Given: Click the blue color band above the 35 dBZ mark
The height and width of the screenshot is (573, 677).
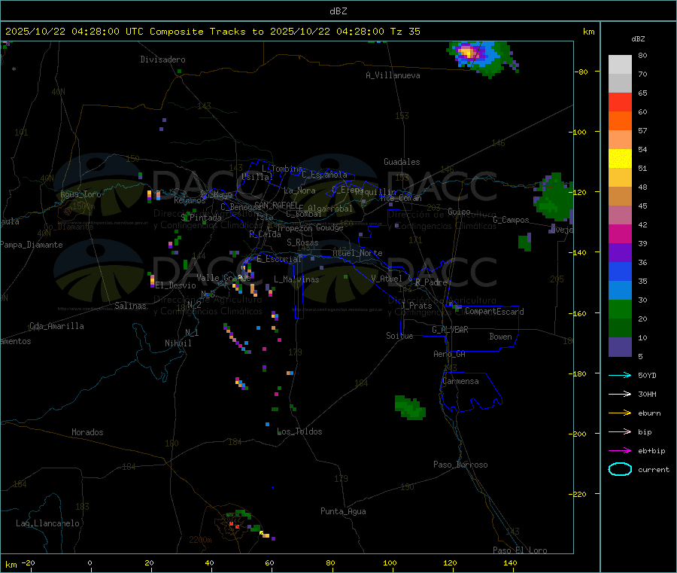Looking at the screenshot, I should tap(620, 271).
